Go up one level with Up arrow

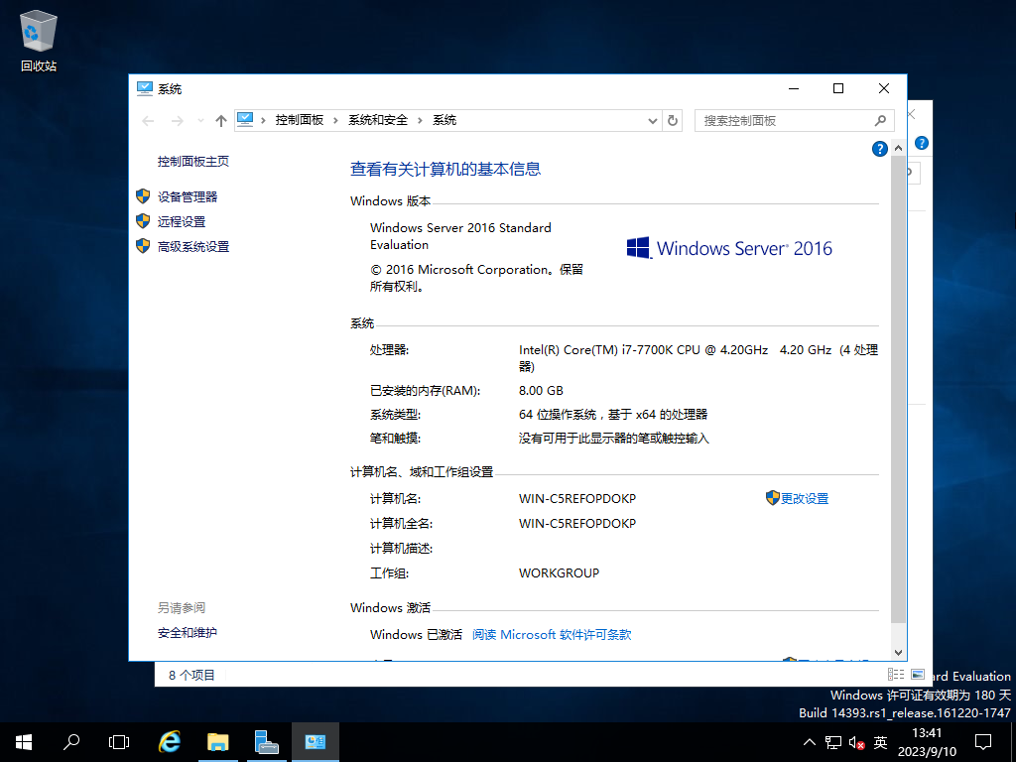tap(221, 120)
